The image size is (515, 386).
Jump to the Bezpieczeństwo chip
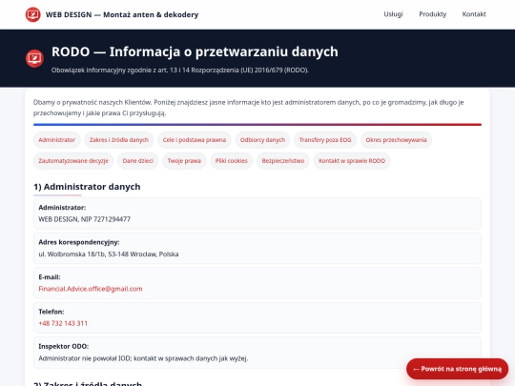[x=283, y=161]
